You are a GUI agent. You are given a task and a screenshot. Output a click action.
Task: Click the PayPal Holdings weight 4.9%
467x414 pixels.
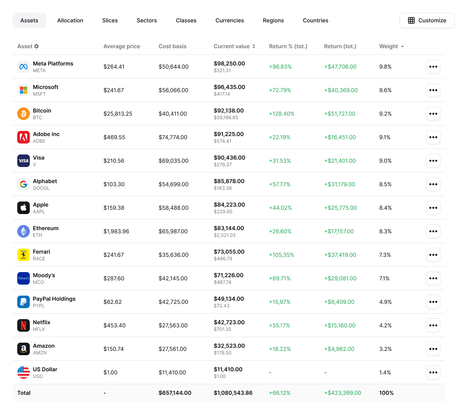(386, 302)
